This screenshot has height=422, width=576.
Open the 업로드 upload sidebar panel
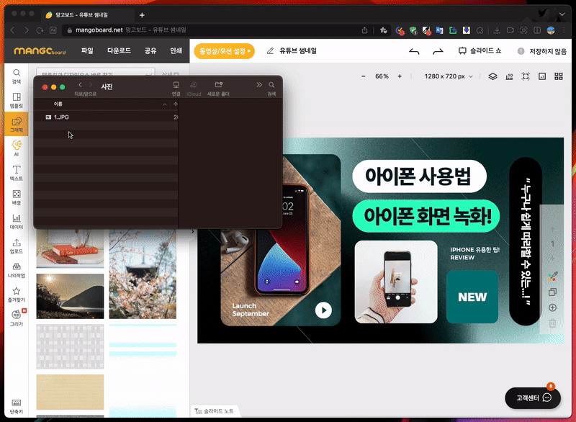point(16,246)
